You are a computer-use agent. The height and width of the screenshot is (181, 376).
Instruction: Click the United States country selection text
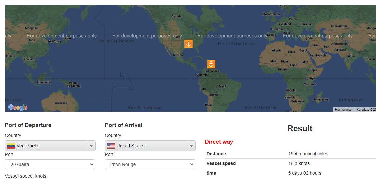coord(130,146)
